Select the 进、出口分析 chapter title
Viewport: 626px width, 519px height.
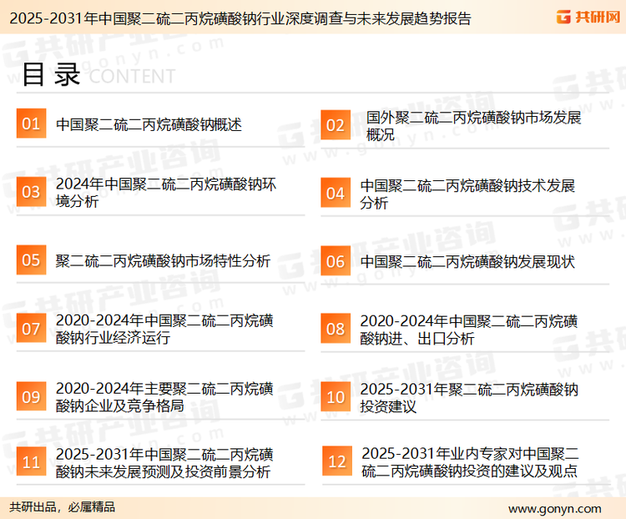coord(469,330)
